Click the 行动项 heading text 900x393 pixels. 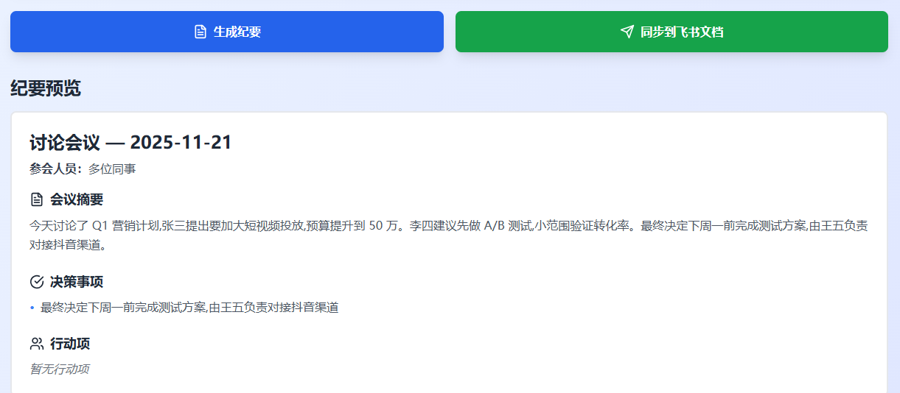click(70, 344)
